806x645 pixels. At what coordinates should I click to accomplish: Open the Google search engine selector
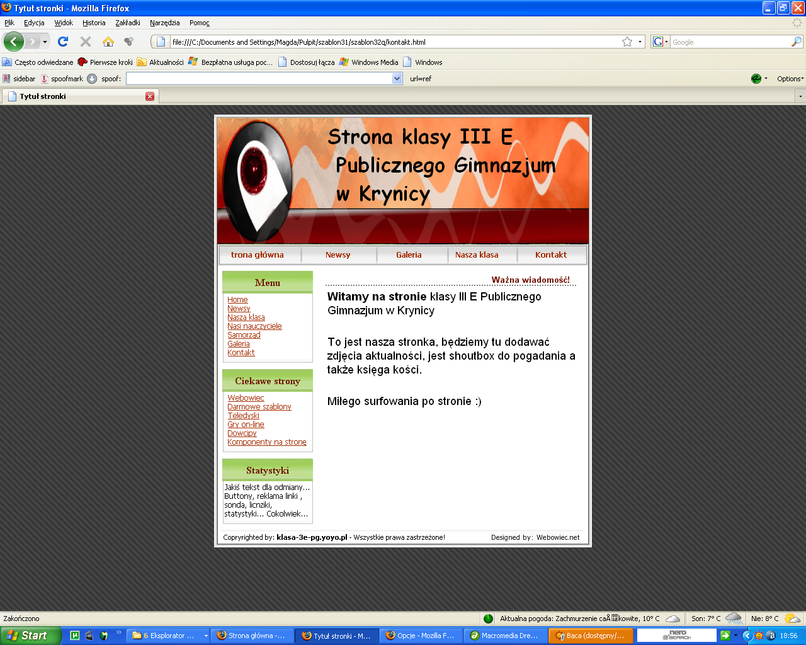[x=660, y=42]
